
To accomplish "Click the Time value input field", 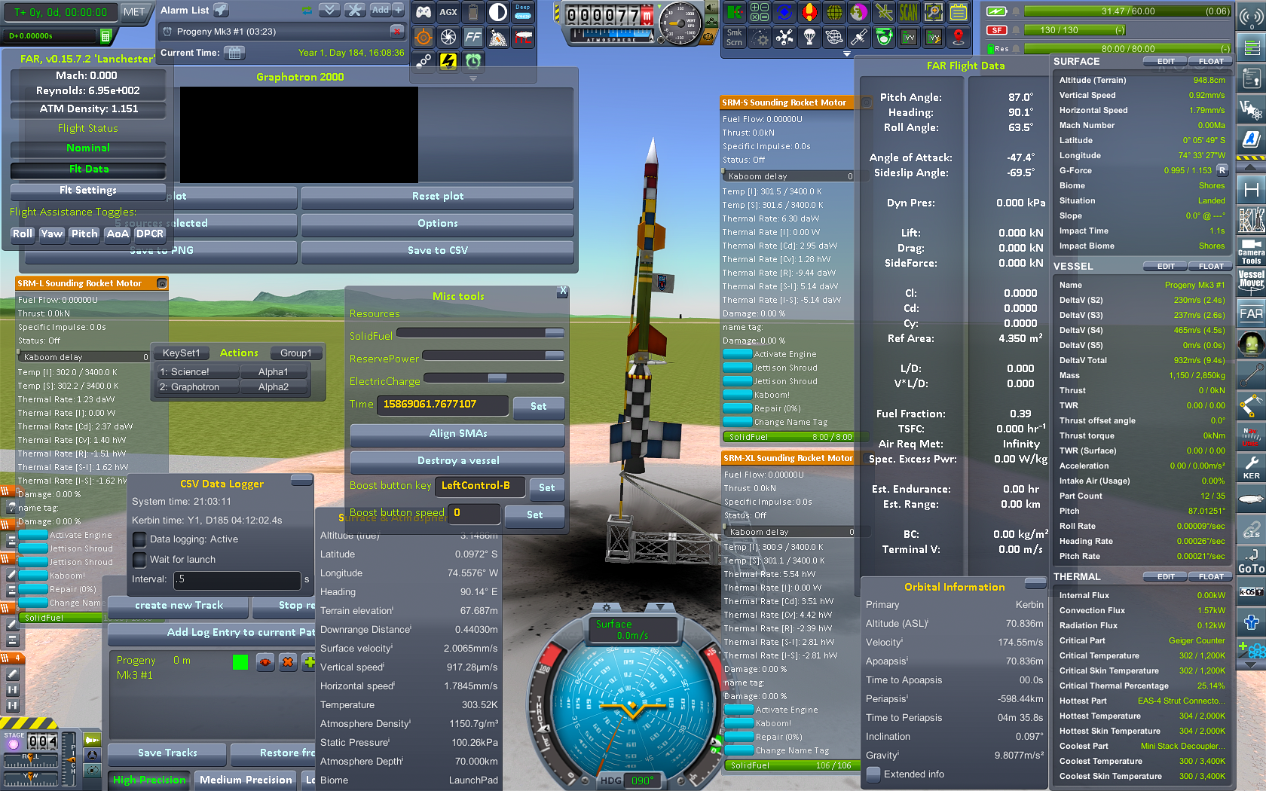I will pyautogui.click(x=443, y=405).
